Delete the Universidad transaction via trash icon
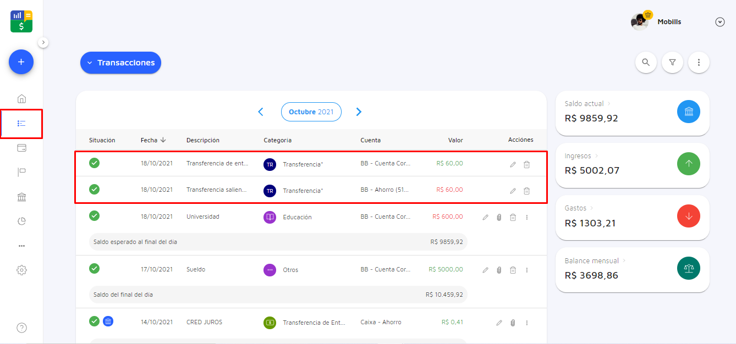736x344 pixels. tap(513, 217)
